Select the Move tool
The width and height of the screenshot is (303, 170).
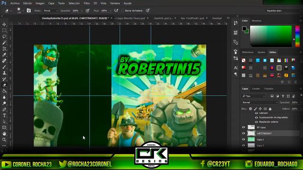[4, 25]
